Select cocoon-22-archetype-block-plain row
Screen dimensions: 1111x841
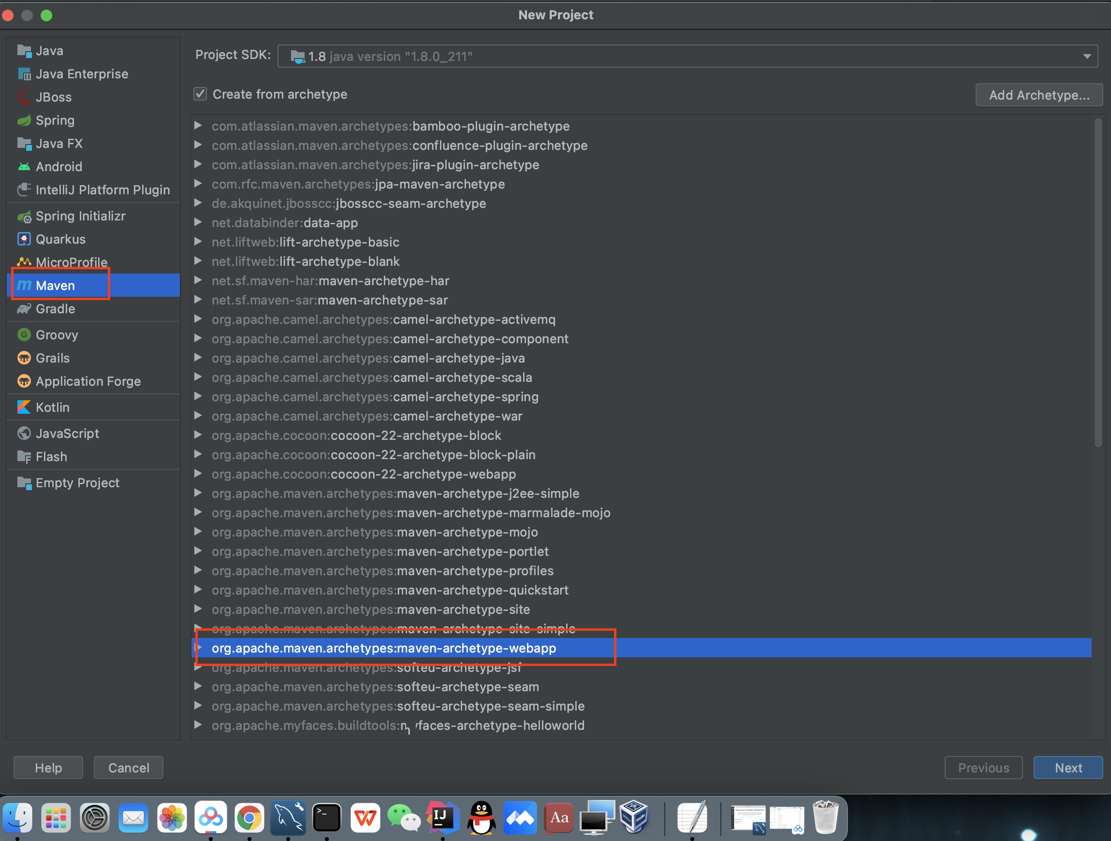point(643,455)
